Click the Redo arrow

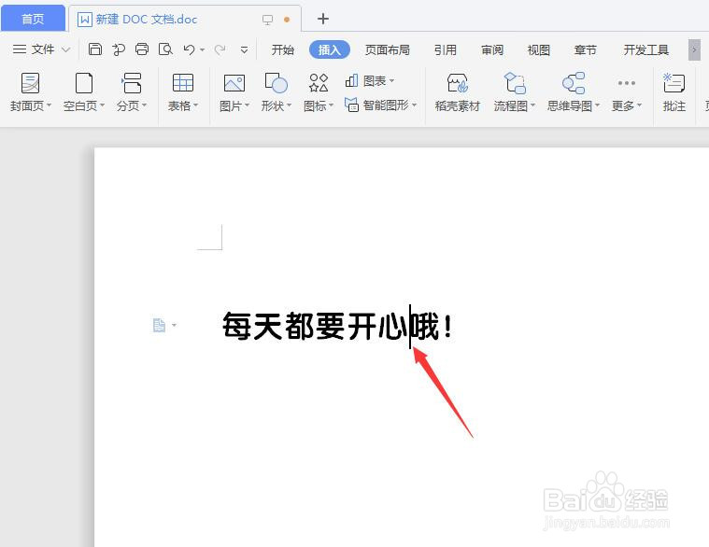220,49
